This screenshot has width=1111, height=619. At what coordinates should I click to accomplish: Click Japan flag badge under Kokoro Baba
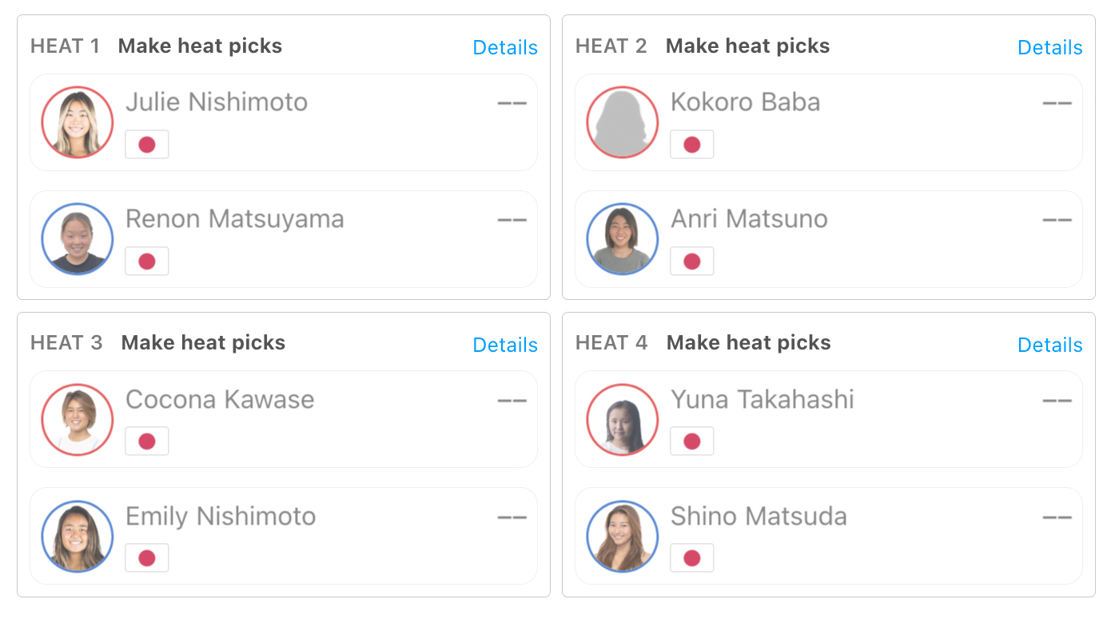click(x=692, y=145)
